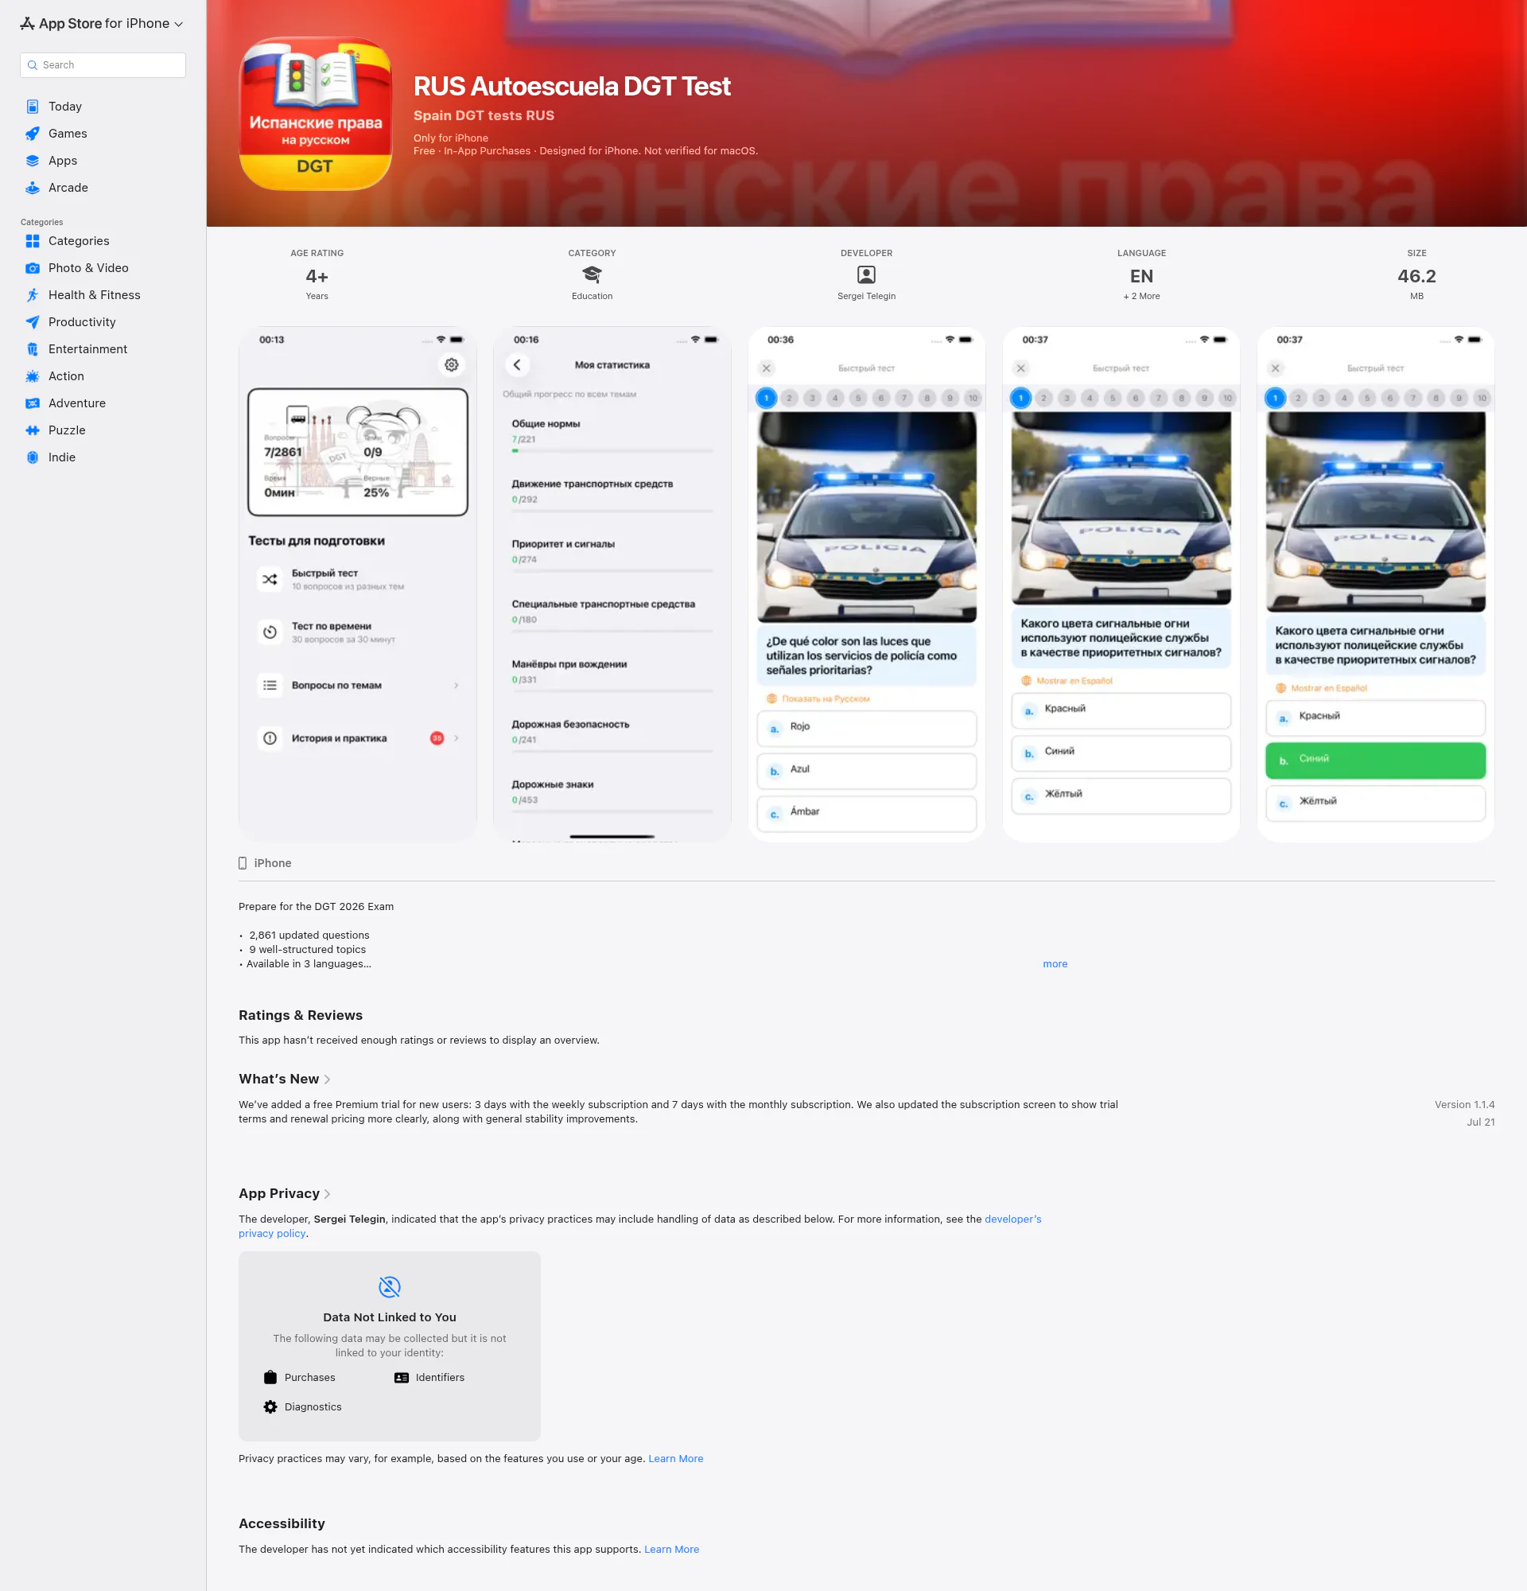
Task: Click Learn More about privacy practices
Action: pyautogui.click(x=676, y=1459)
